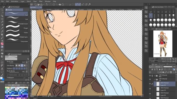Image resolution: width=177 pixels, height=99 pixels.
Task: Click zoom in button in Navigator
Action: [x=168, y=59]
